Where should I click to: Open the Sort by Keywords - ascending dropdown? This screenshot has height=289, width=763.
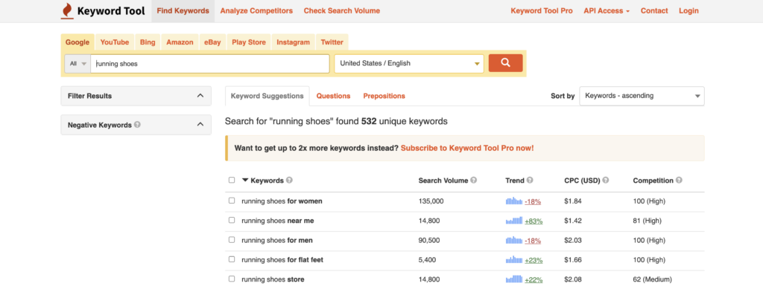click(x=642, y=96)
